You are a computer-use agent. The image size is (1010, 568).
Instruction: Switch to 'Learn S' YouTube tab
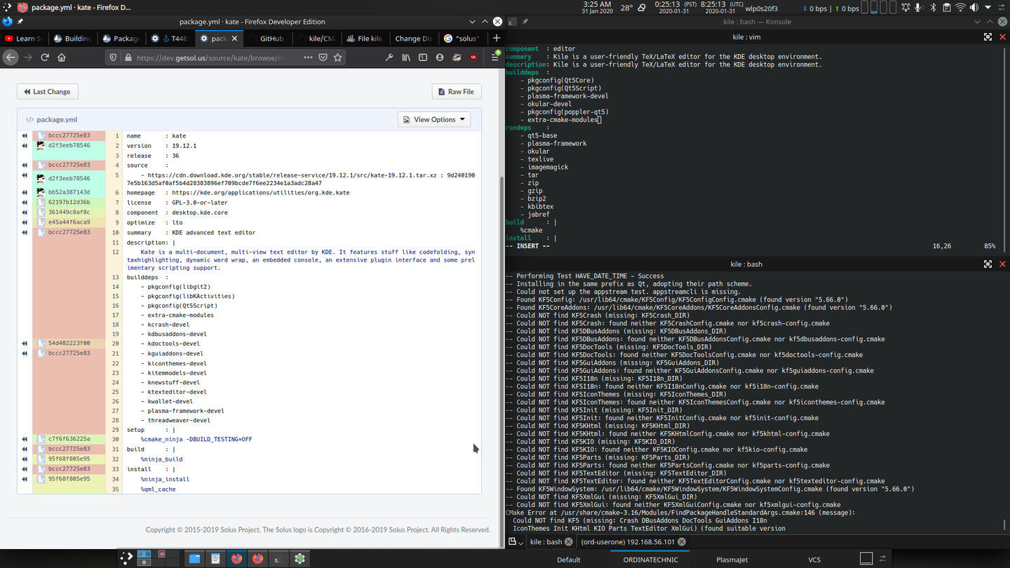click(24, 39)
